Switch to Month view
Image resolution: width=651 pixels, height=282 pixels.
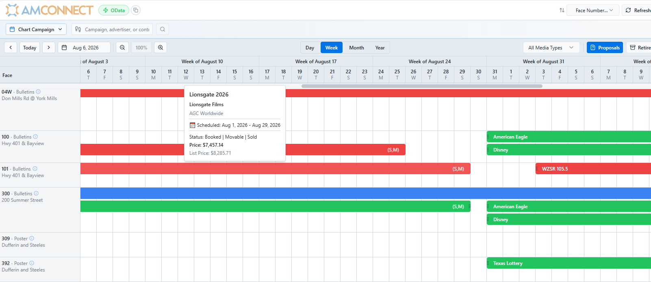pyautogui.click(x=356, y=47)
